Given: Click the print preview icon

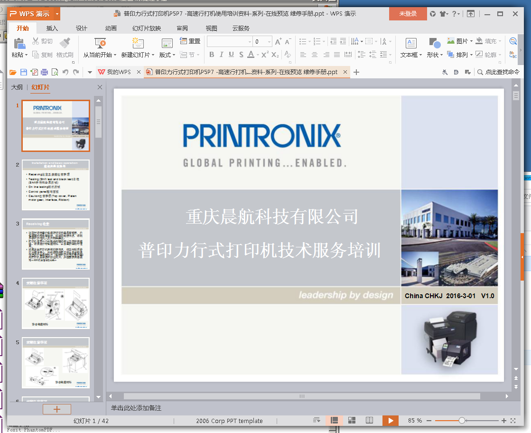Looking at the screenshot, I should pos(55,72).
